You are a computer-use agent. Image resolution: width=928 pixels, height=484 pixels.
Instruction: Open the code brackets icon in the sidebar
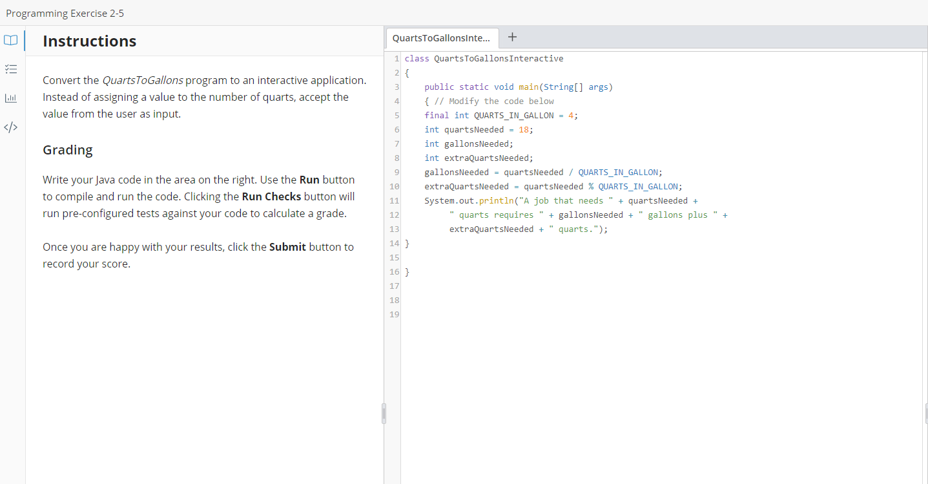10,127
